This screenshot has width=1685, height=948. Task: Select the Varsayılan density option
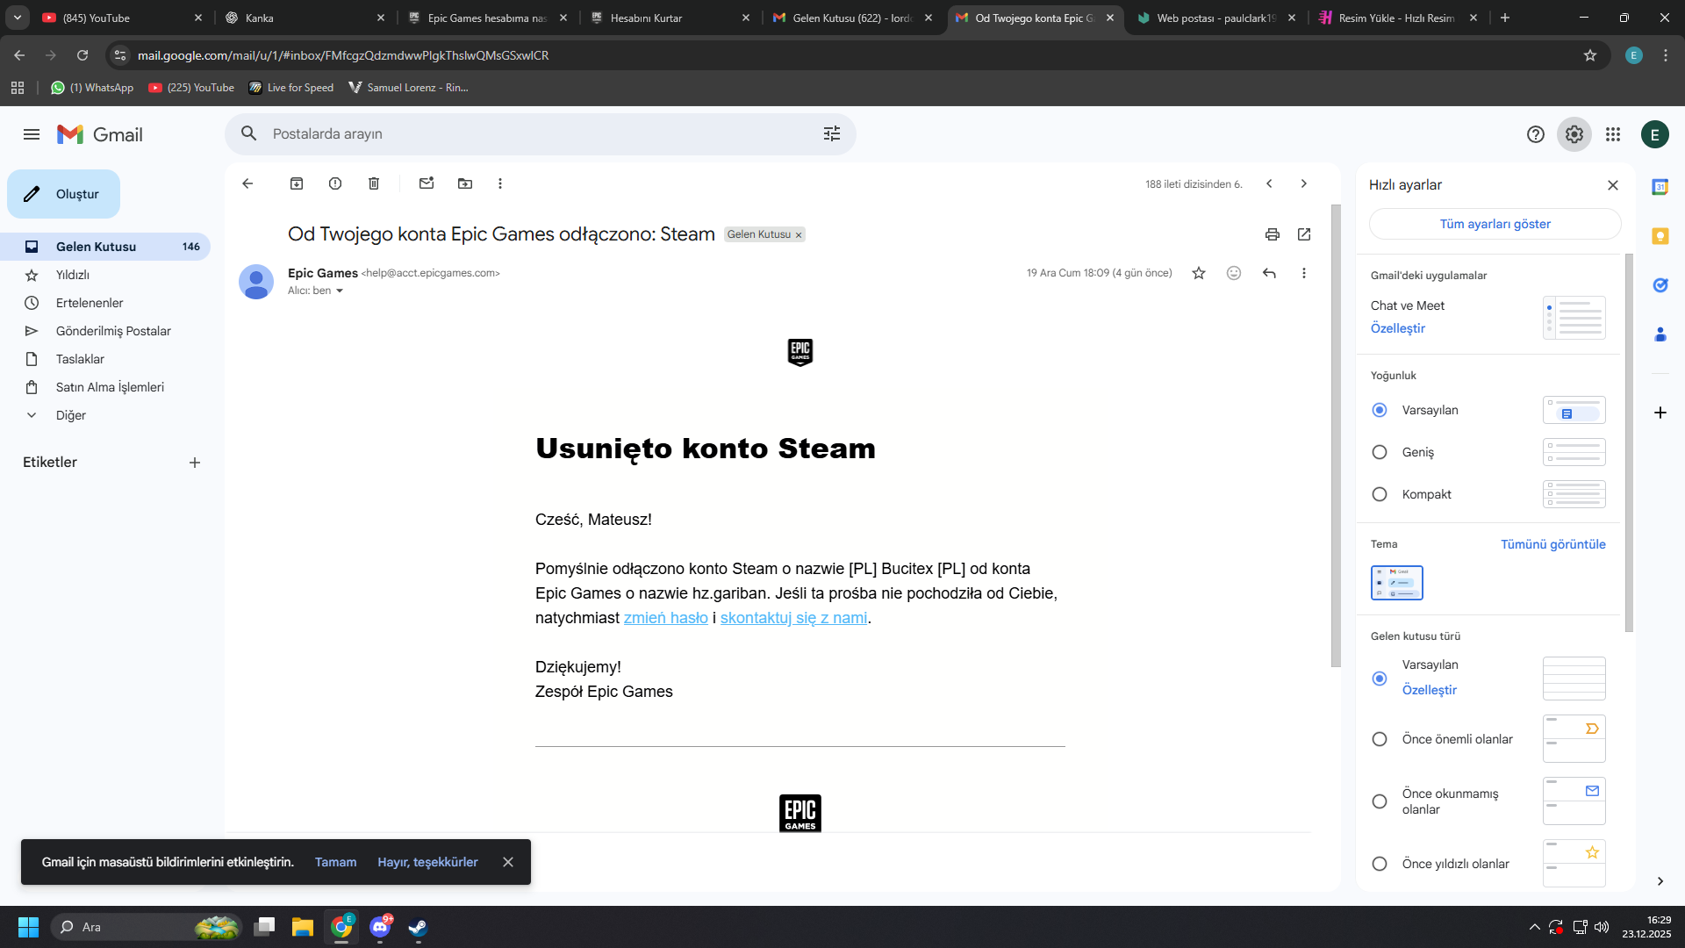click(x=1380, y=410)
